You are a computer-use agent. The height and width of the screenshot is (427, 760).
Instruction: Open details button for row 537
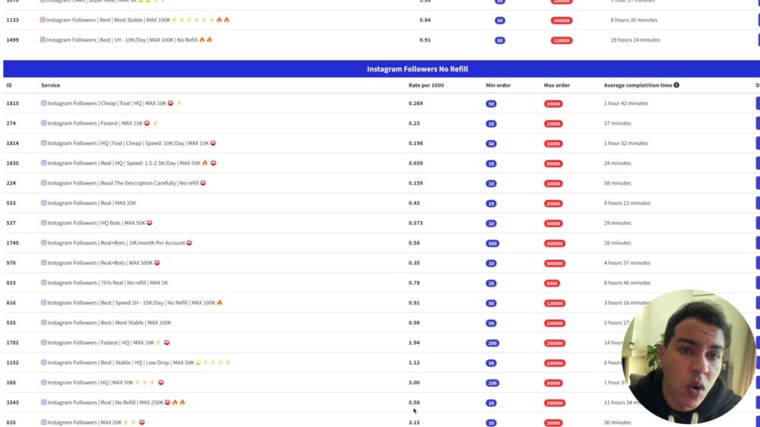758,223
